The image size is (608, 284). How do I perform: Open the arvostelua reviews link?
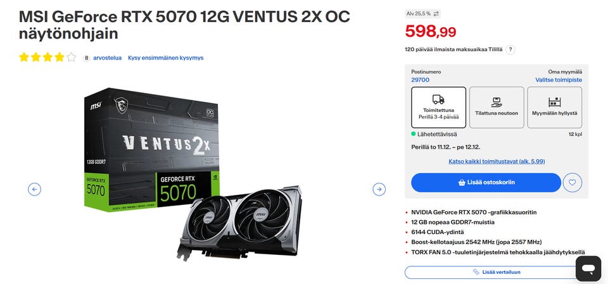point(108,58)
